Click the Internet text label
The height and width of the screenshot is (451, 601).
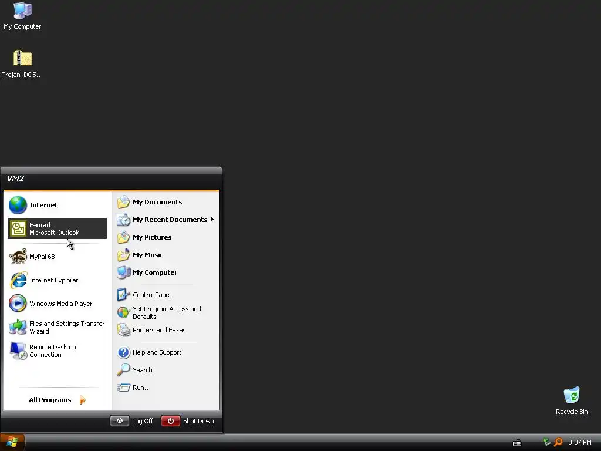43,205
